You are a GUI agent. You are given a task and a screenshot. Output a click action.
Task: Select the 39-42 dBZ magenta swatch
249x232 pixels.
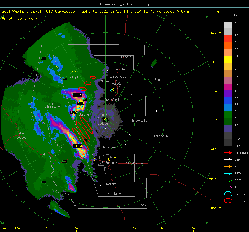228,87
